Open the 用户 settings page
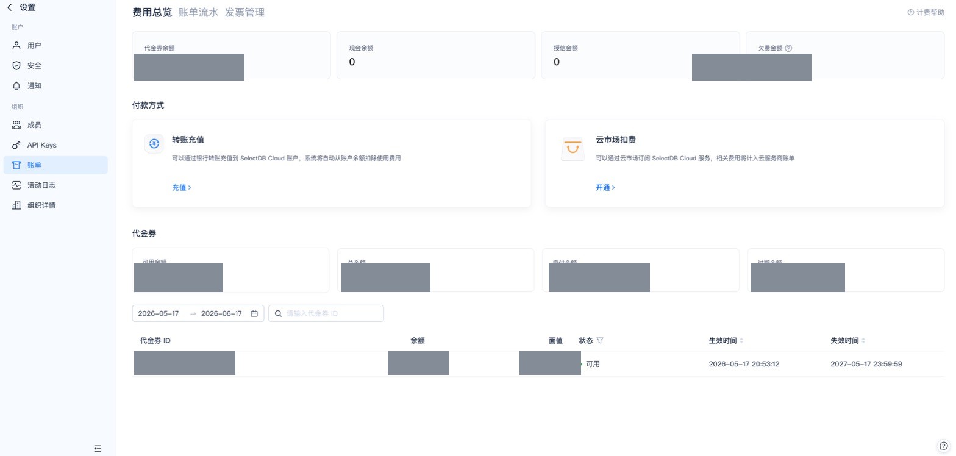The width and height of the screenshot is (956, 456). point(55,45)
